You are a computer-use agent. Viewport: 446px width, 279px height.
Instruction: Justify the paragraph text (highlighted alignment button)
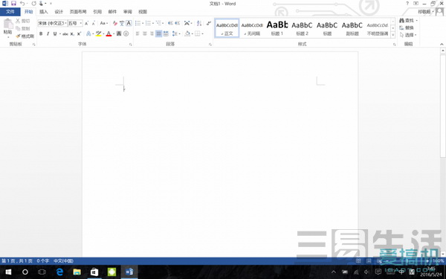click(159, 33)
